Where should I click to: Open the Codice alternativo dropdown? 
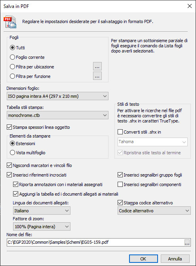[x=154, y=211]
